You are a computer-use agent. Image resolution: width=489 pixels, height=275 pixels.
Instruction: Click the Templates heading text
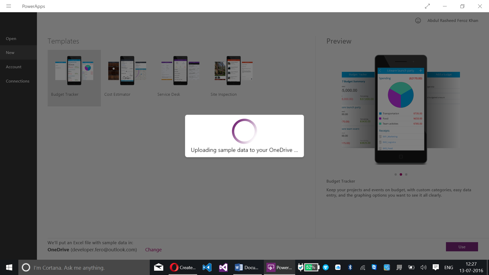click(x=63, y=41)
